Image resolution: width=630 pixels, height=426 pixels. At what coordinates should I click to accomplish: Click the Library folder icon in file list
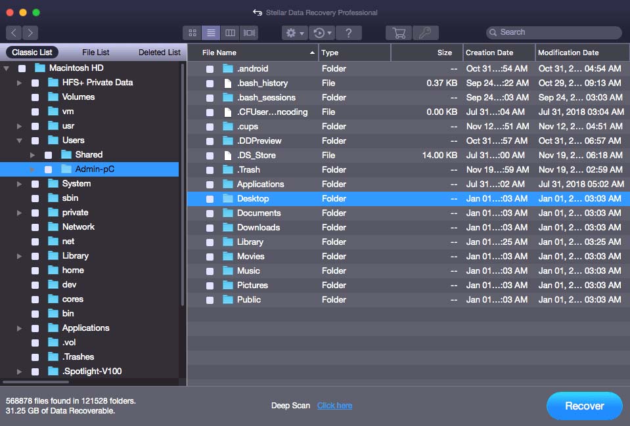pos(228,242)
